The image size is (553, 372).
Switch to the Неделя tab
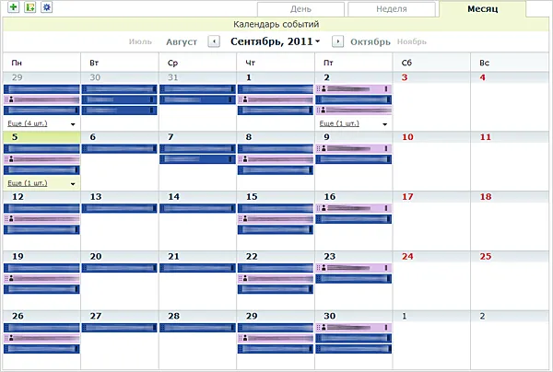click(391, 9)
